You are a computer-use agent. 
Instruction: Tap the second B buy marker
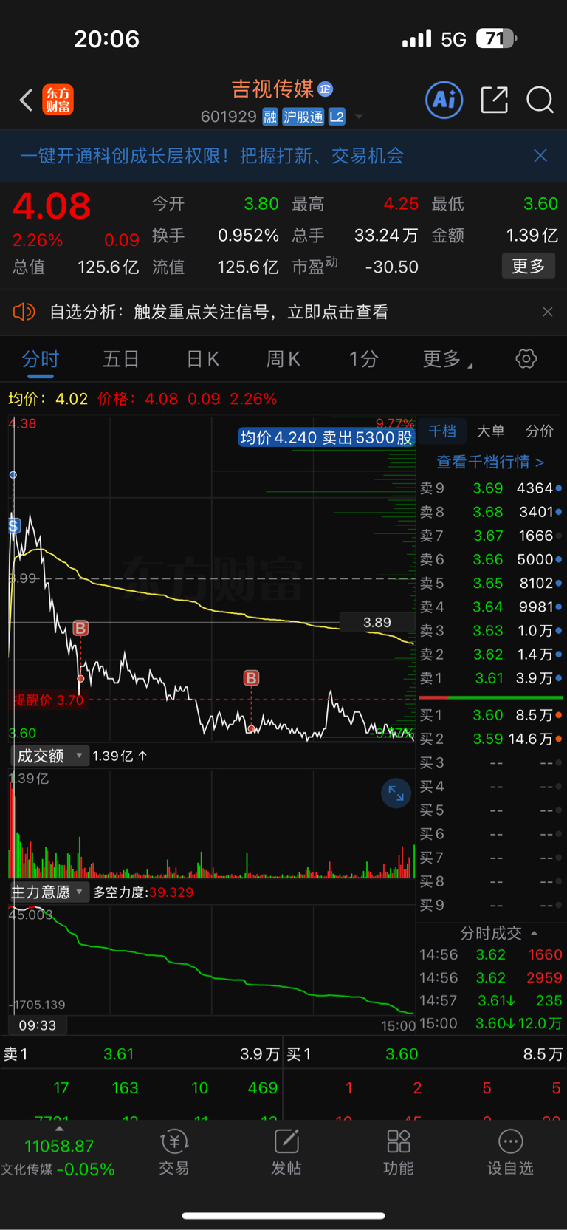(251, 677)
